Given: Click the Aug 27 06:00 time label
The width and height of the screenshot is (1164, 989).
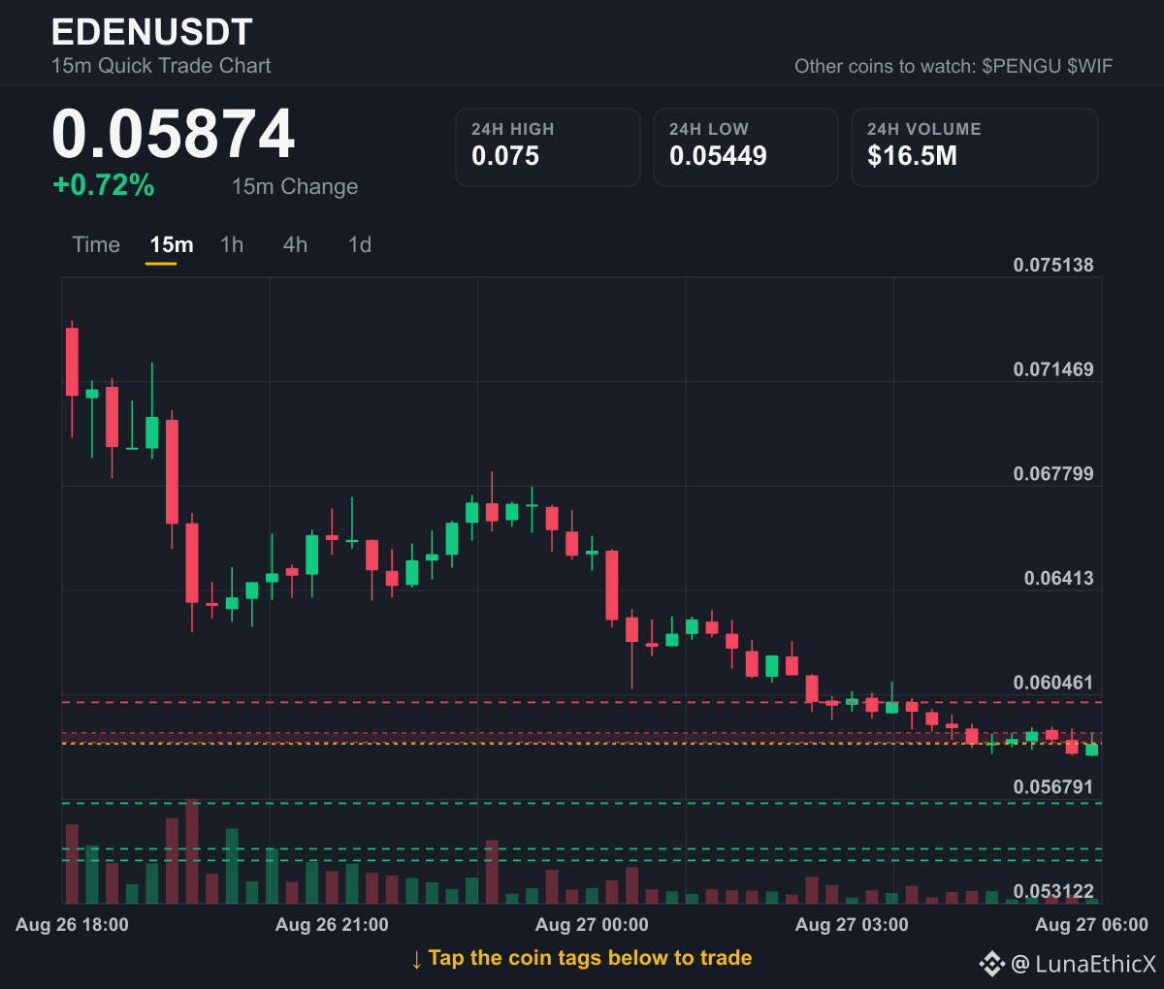Looking at the screenshot, I should click(1091, 925).
